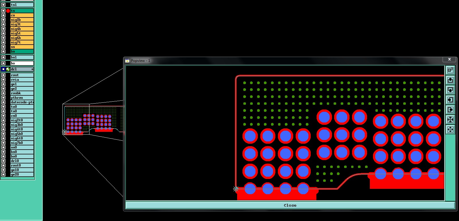The width and height of the screenshot is (459, 221).
Task: Select the sig6b layer name
Action: tap(22, 38)
